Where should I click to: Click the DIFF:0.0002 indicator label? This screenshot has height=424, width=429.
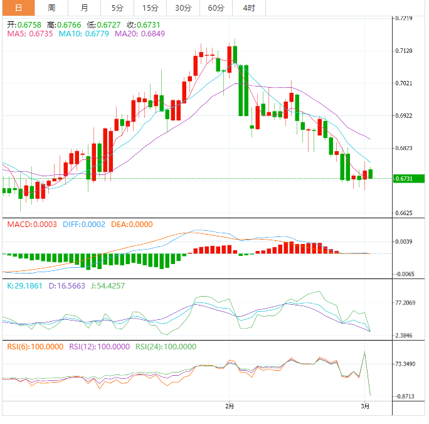[84, 225]
